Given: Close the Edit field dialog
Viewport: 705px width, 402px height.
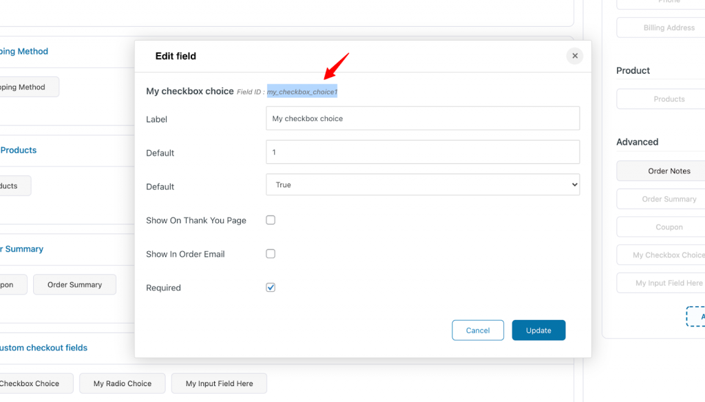Looking at the screenshot, I should tap(575, 56).
